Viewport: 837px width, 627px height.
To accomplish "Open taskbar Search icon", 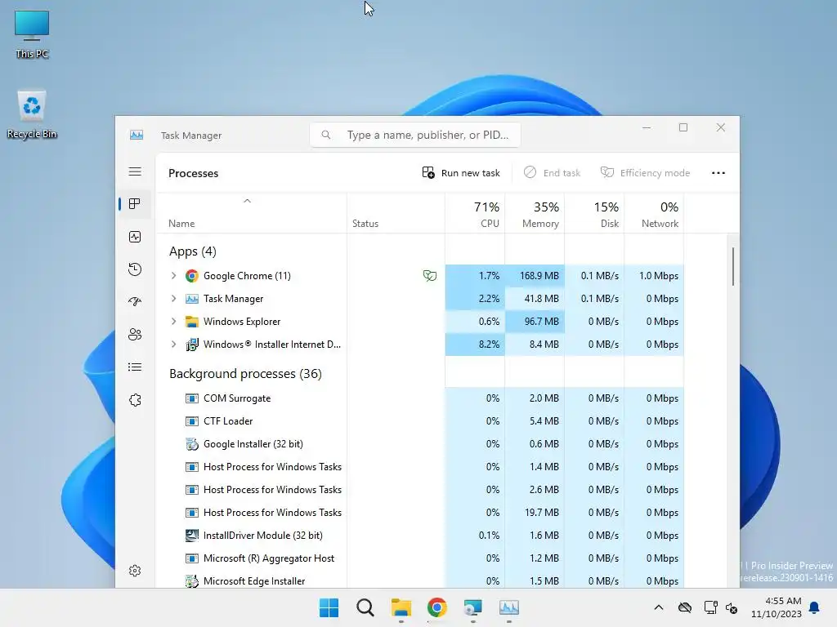I will point(365,607).
